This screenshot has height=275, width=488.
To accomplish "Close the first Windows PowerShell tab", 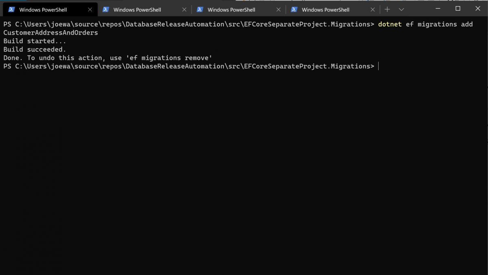I will 90,9.
